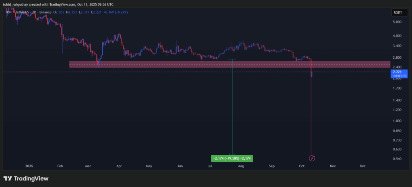Click the long red wick candle in October

(312, 113)
